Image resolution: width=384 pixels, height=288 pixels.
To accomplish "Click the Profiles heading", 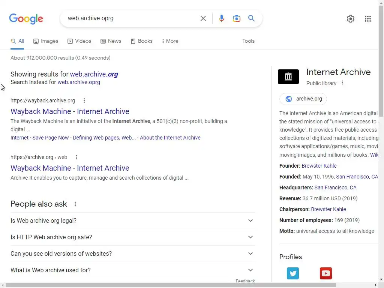I will 291,257.
